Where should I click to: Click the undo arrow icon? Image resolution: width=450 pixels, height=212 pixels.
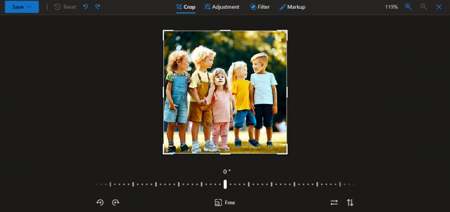click(x=86, y=6)
